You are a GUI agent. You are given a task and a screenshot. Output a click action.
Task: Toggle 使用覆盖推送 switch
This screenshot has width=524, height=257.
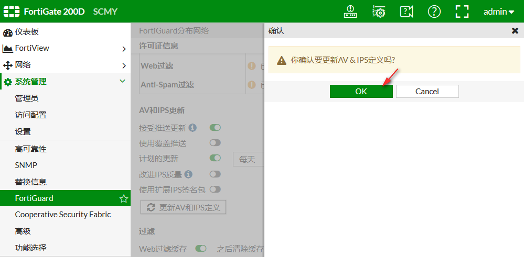[x=215, y=143]
